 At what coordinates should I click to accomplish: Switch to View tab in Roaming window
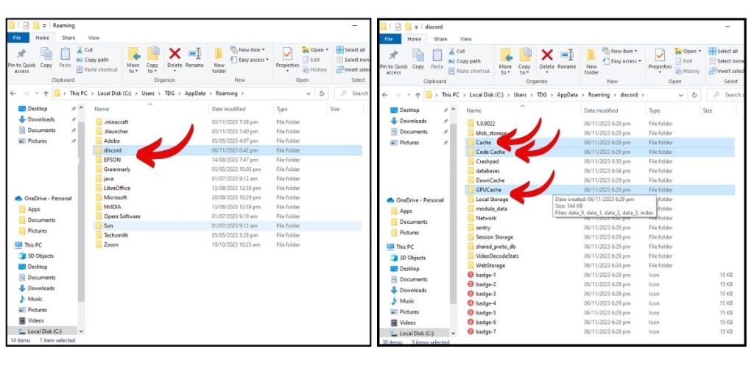(x=94, y=38)
